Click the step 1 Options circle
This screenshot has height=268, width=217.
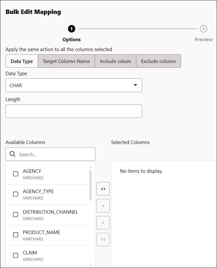coord(71,29)
